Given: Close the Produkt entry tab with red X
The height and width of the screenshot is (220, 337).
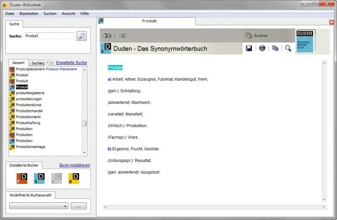Looking at the screenshot, I should point(332,22).
